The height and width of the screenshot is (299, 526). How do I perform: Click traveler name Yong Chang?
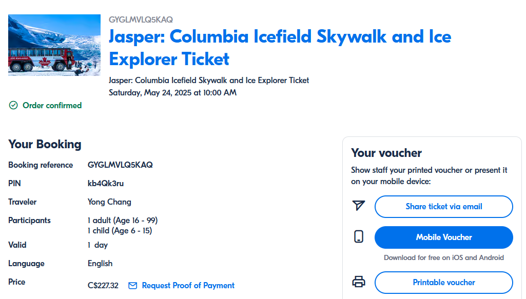click(109, 202)
